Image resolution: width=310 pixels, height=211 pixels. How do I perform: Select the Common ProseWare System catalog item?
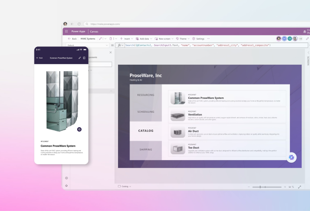(227, 98)
